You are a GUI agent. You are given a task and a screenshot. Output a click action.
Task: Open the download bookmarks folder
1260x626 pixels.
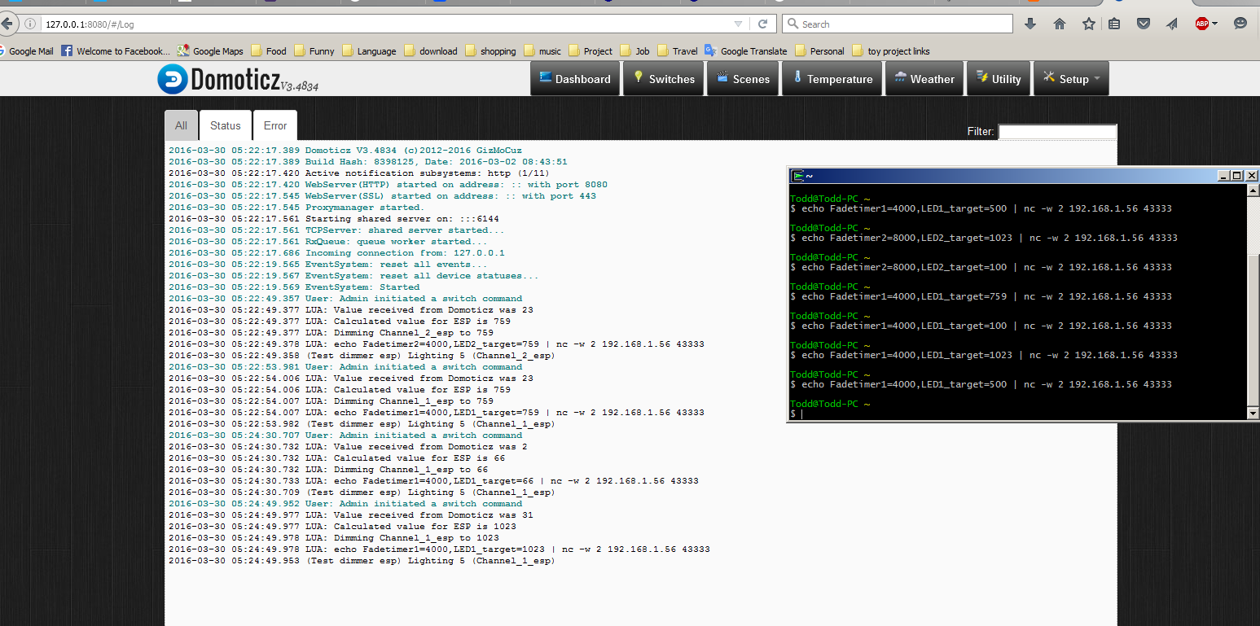430,50
